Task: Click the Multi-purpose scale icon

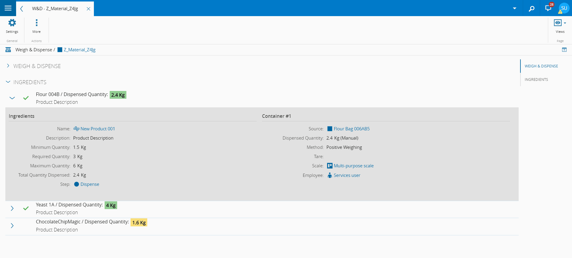Action: (x=330, y=166)
